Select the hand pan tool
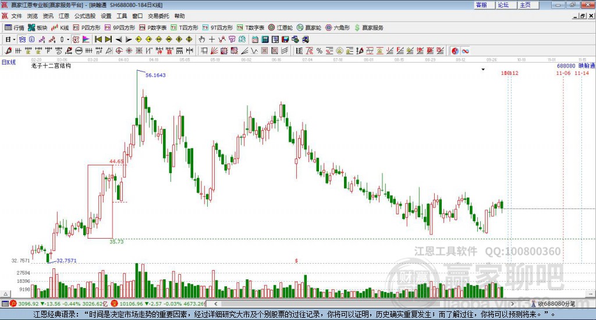Viewport: 596px width, 320px height. (x=202, y=39)
